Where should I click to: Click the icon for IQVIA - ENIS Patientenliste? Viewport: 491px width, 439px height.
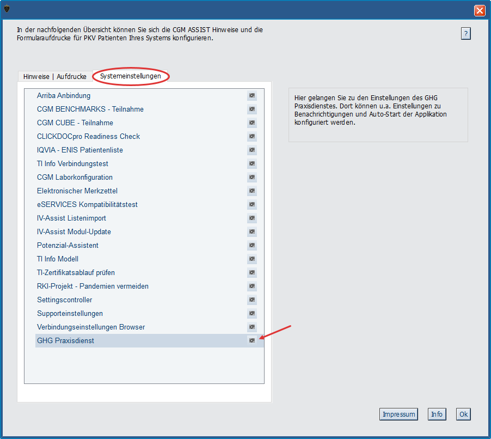[x=252, y=150]
